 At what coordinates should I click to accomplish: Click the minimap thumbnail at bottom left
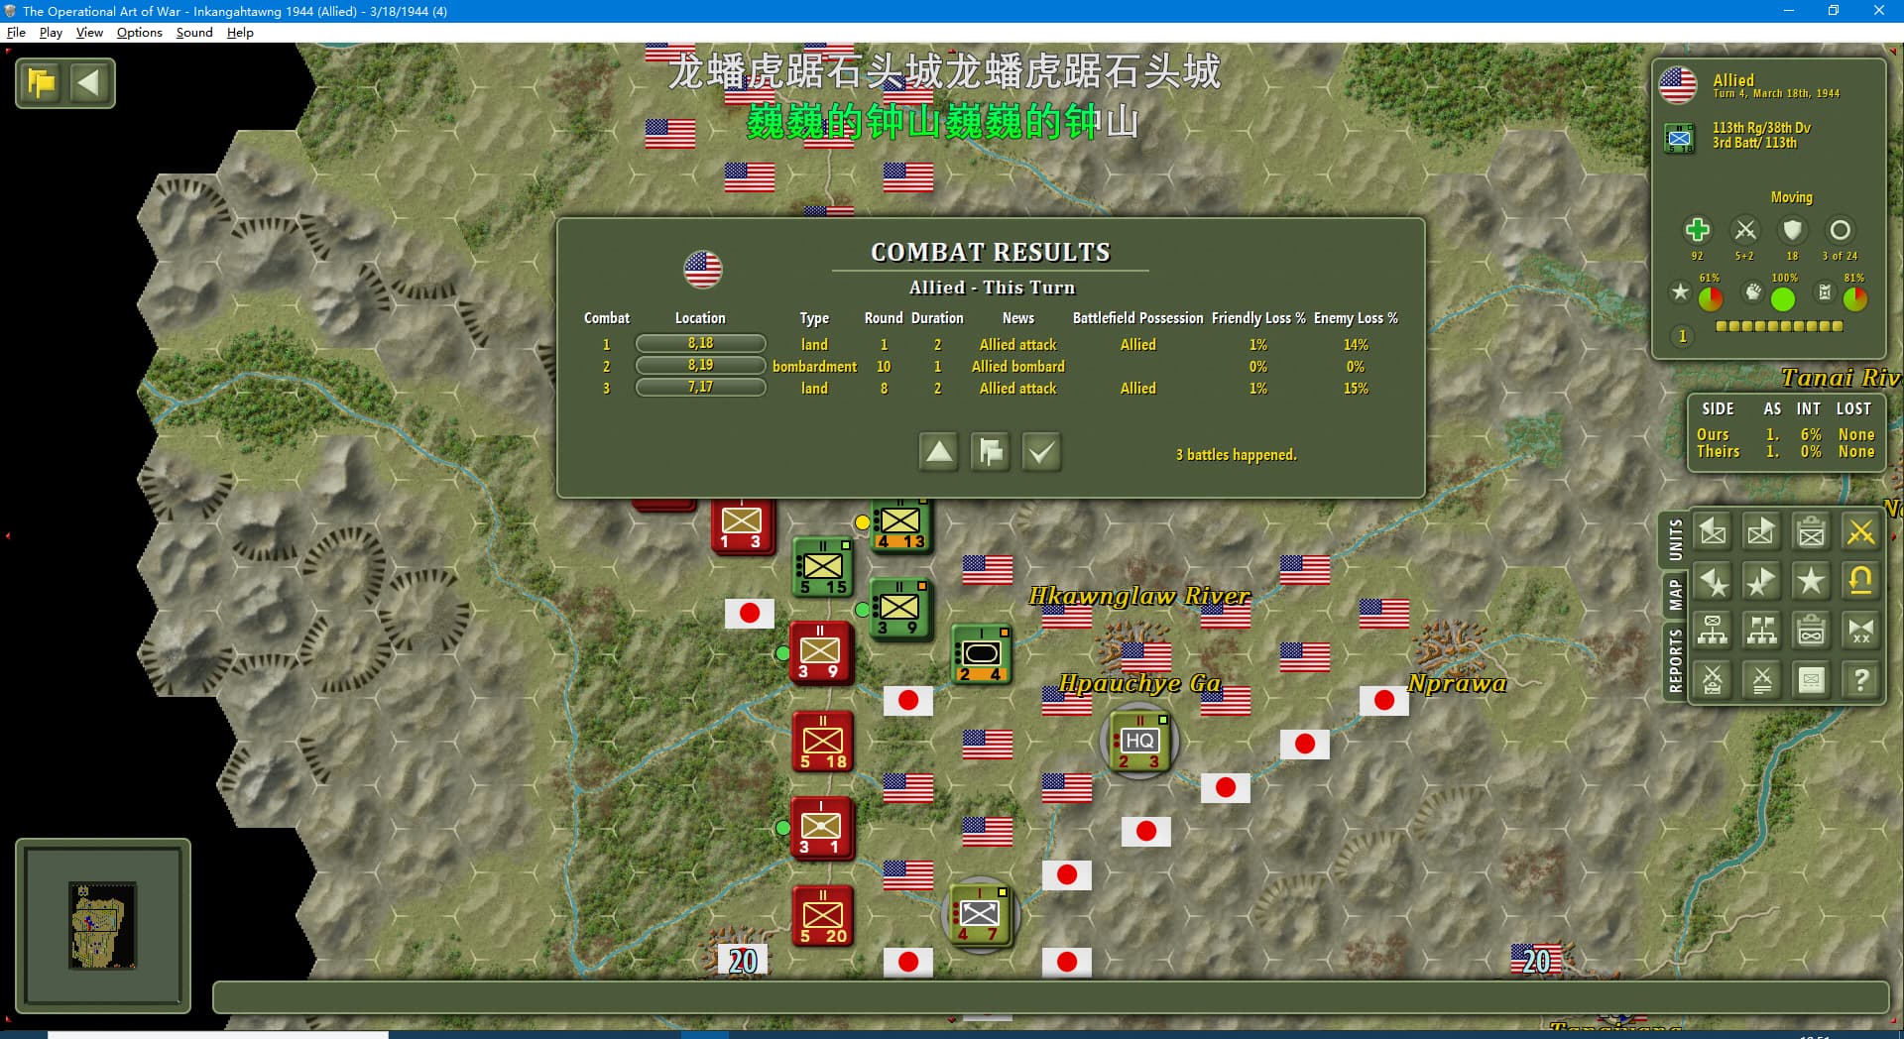click(102, 925)
